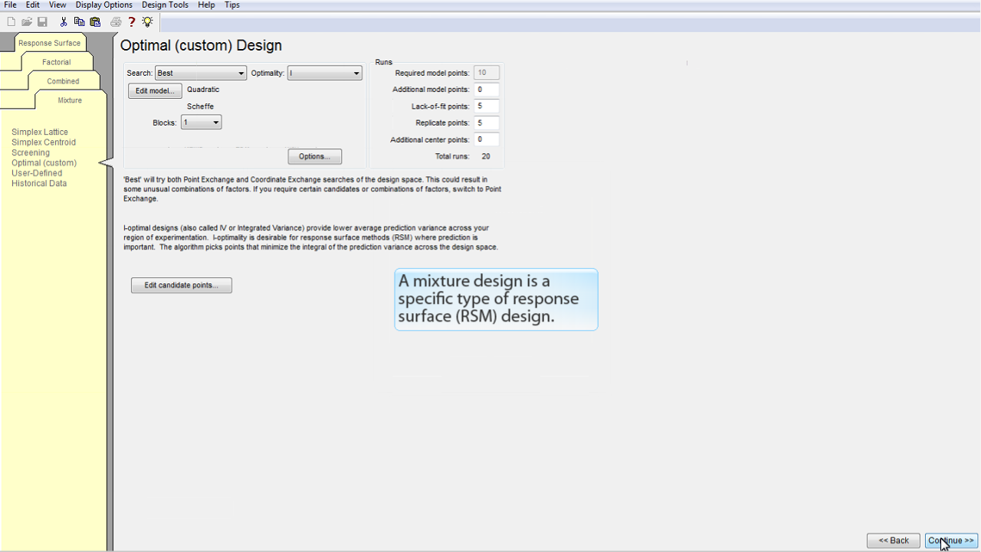Screen dimensions: 981x552
Task: Click the red question mark Help icon
Action: click(x=132, y=22)
